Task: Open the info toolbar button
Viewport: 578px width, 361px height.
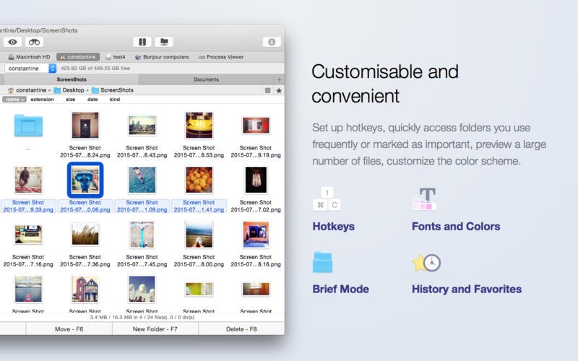Action: (272, 42)
